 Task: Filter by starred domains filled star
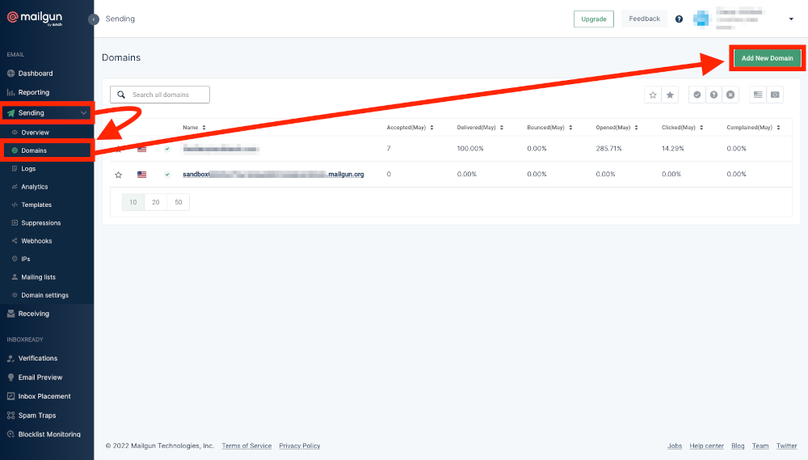(670, 95)
